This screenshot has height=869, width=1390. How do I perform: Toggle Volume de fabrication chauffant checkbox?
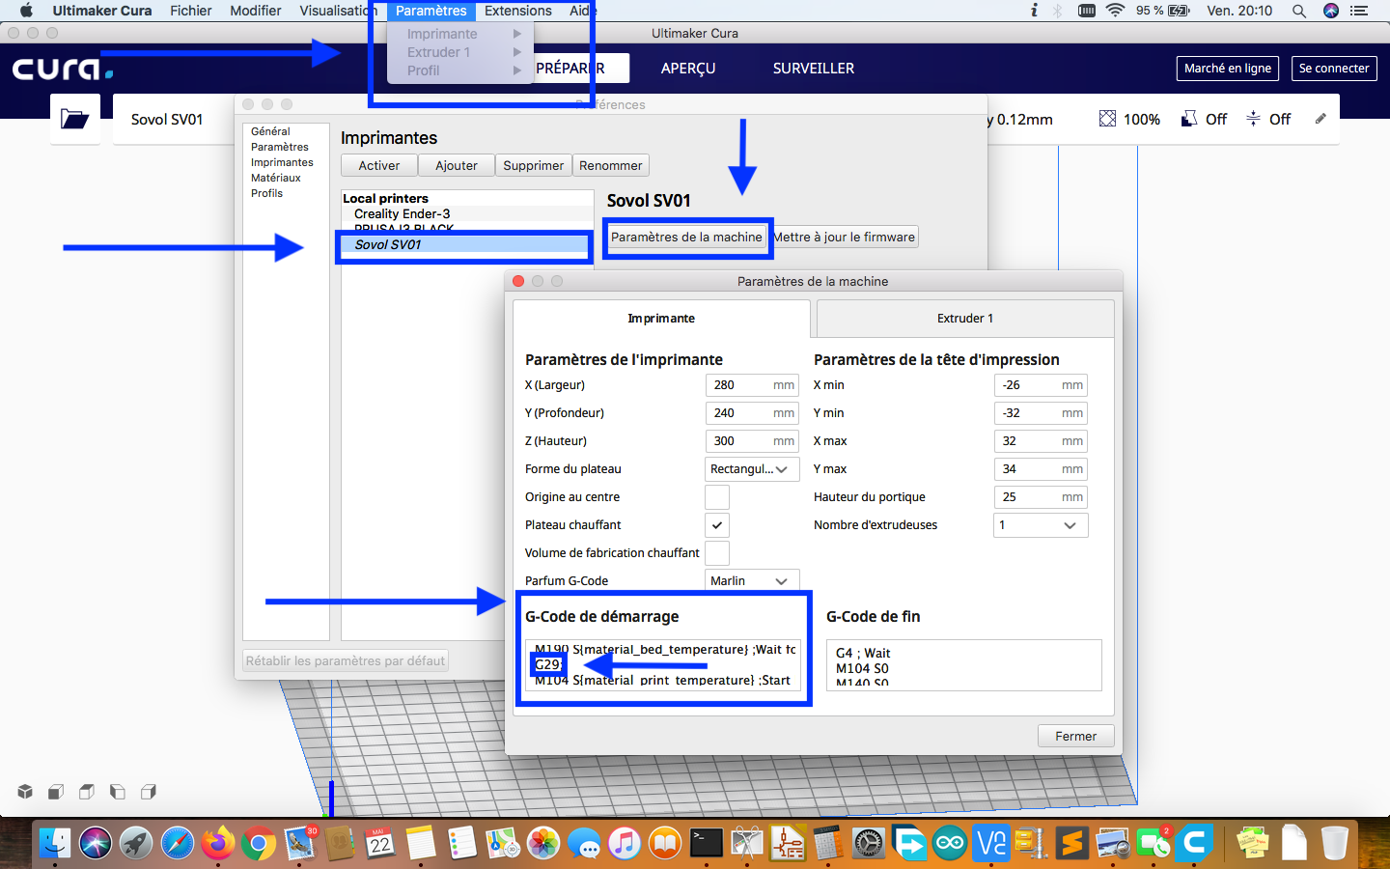point(717,553)
